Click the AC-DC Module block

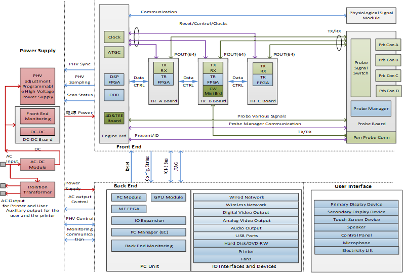(37, 165)
